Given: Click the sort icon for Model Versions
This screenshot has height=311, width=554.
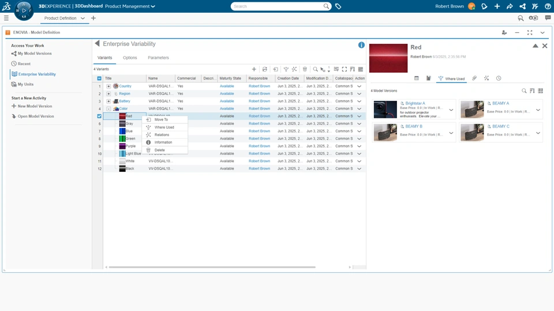Looking at the screenshot, I should point(532,91).
